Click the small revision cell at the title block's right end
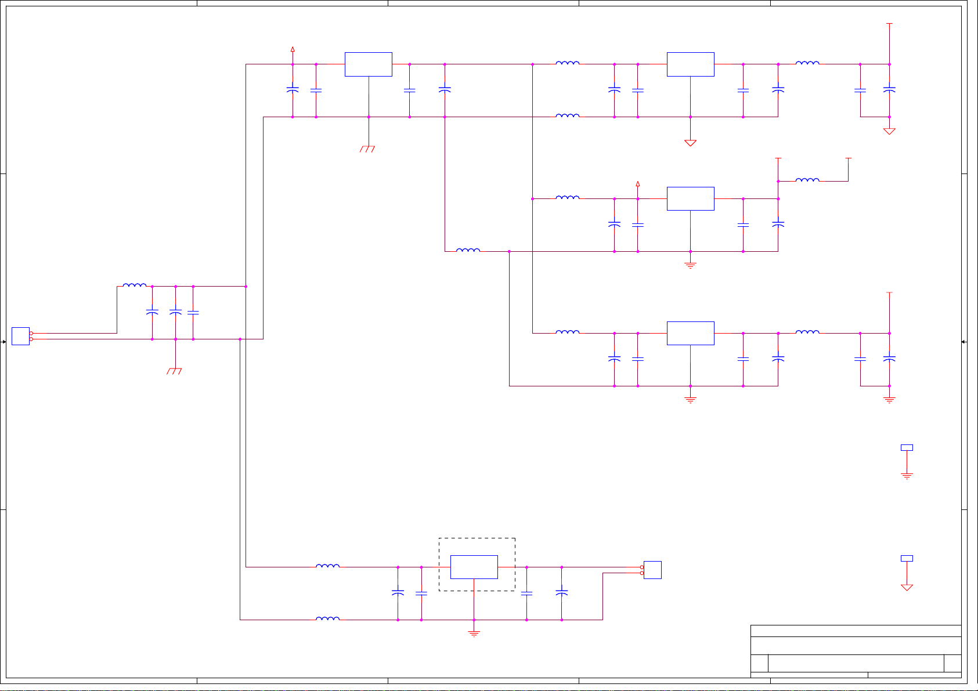 [952, 663]
